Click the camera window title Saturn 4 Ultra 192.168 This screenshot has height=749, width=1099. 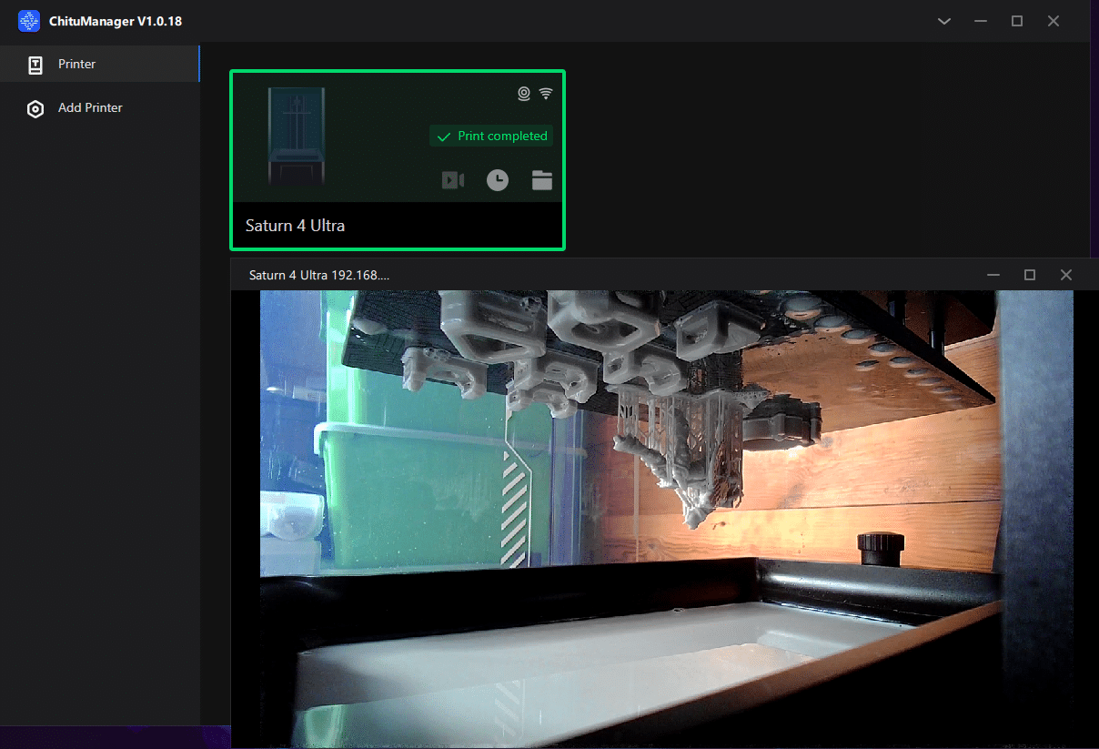click(319, 274)
